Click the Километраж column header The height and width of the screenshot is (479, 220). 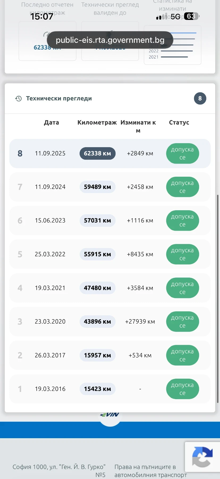tap(97, 122)
